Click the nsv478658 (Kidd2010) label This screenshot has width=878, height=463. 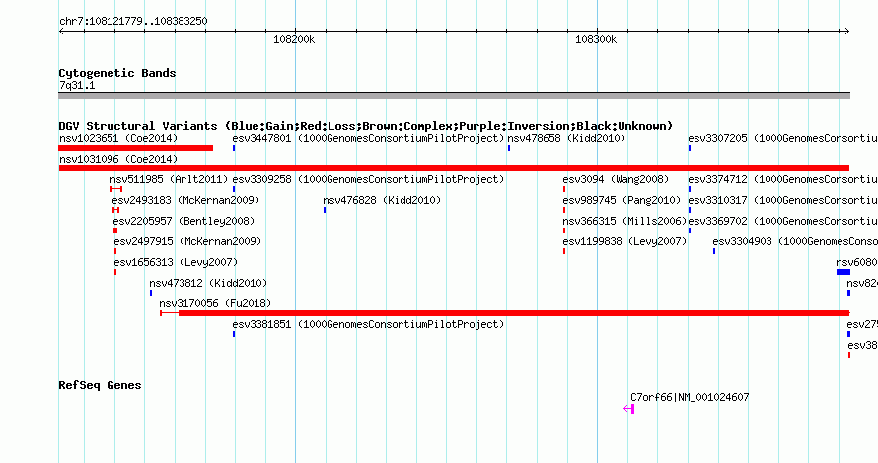(566, 138)
